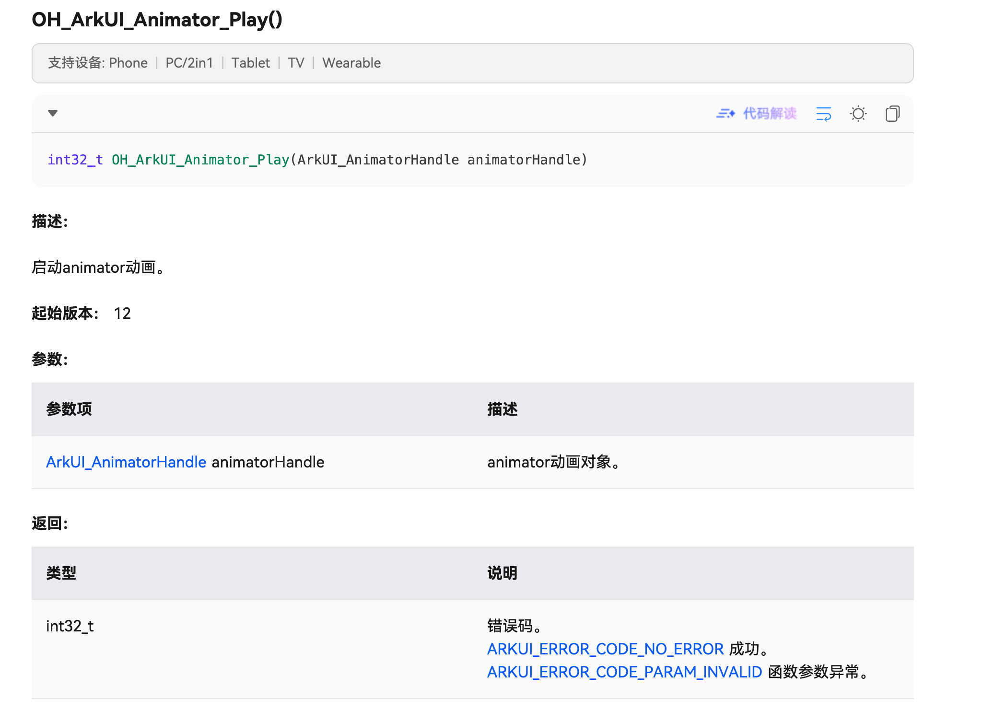Click the OH_ArkUI_Animator_Play() heading

tap(157, 20)
